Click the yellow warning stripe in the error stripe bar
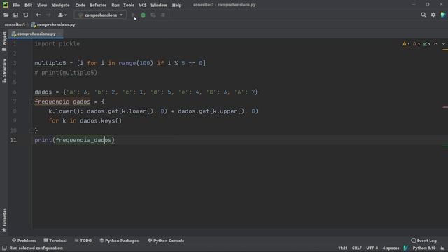Screen dimensions: 448x252 point(445,50)
